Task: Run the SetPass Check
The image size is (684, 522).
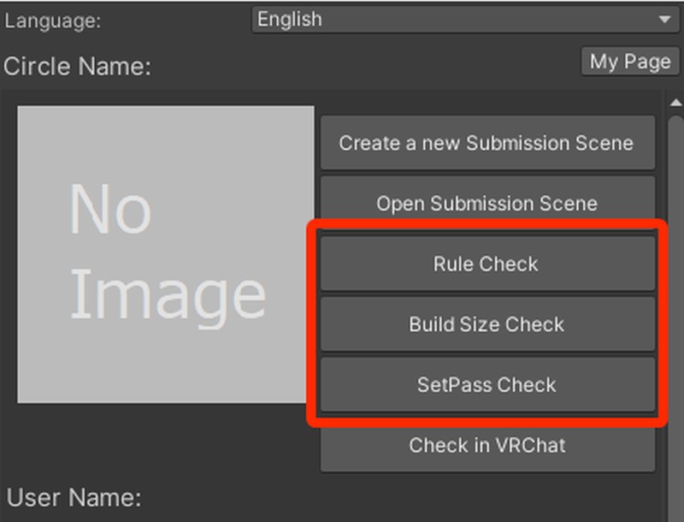Action: point(486,385)
